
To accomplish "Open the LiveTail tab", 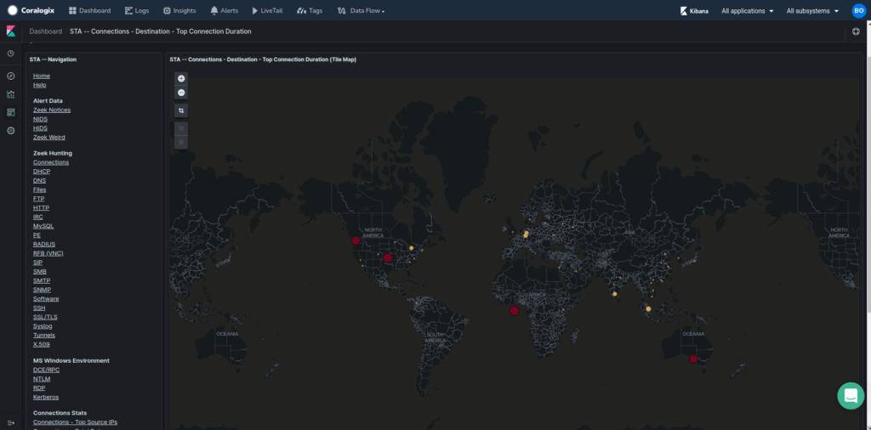I will point(268,10).
